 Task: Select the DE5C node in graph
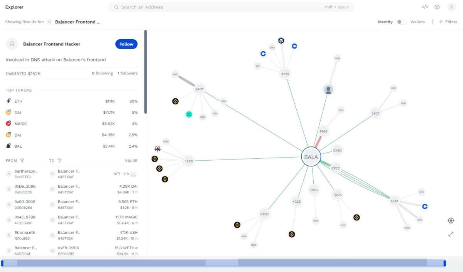click(x=264, y=214)
